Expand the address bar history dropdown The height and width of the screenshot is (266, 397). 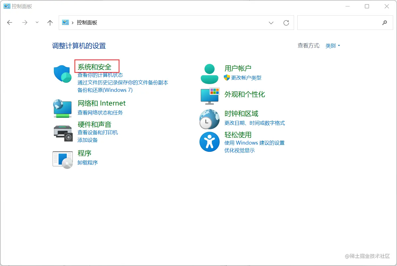271,23
